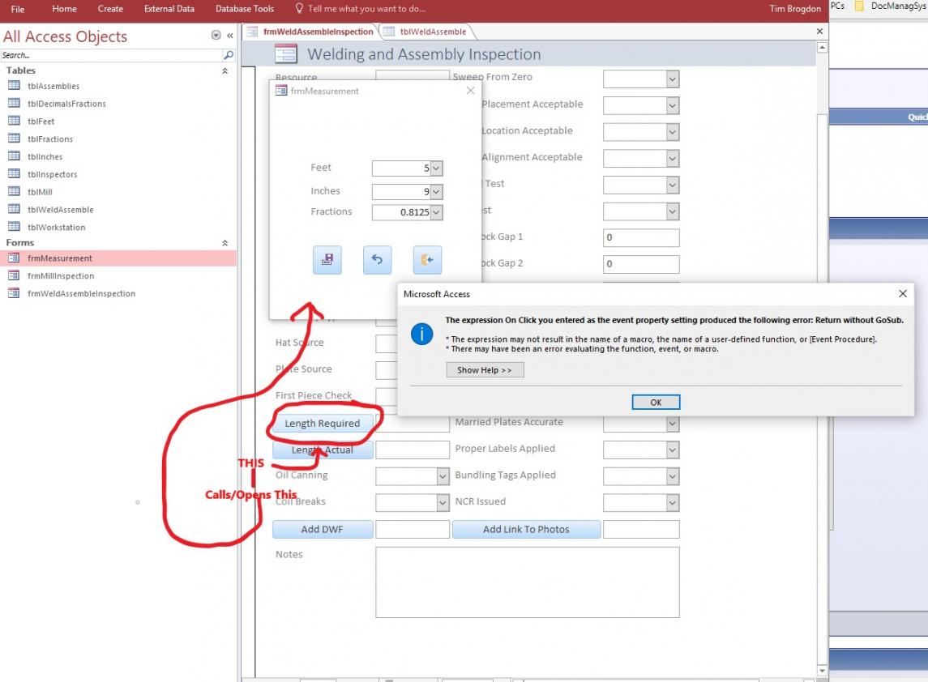Collapse the Tables group
The image size is (928, 682).
[x=225, y=71]
